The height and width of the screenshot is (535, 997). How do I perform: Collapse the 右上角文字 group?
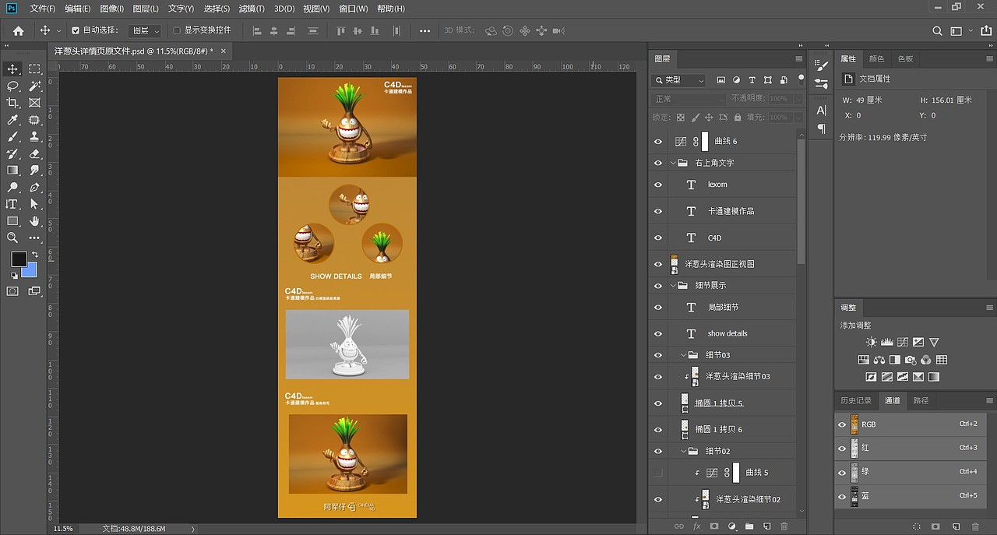coord(673,163)
